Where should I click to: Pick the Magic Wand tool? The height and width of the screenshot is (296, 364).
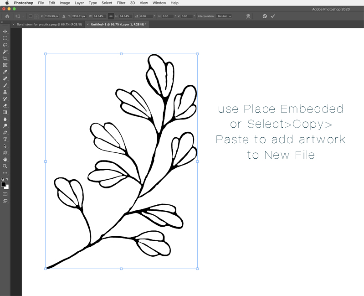tap(5, 52)
